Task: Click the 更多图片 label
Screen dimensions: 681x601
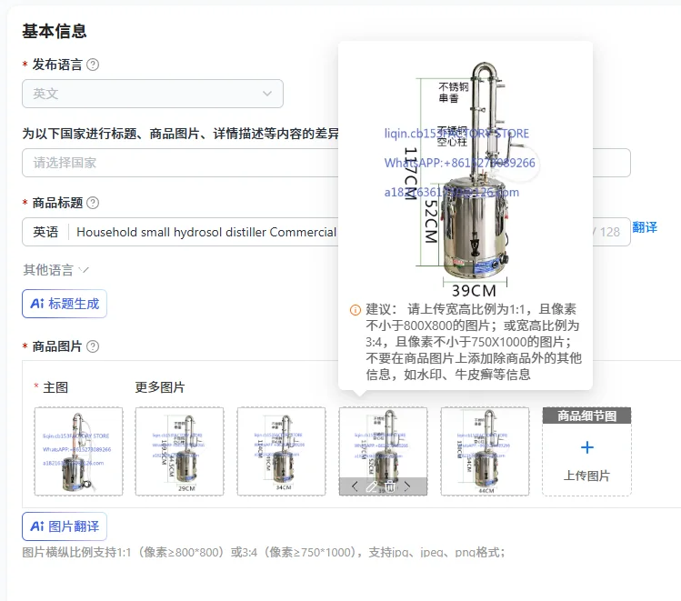Action: (160, 387)
